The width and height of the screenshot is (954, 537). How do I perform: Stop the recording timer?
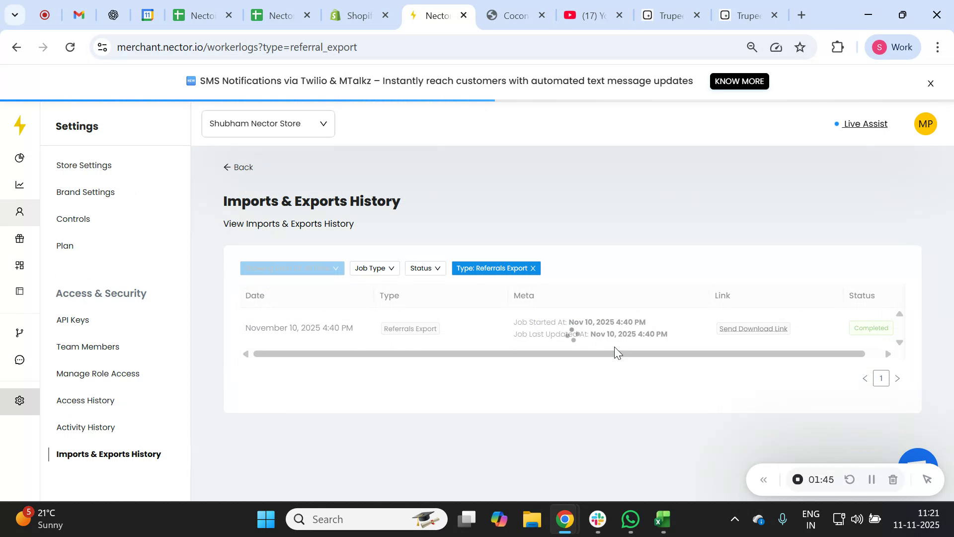pos(798,479)
